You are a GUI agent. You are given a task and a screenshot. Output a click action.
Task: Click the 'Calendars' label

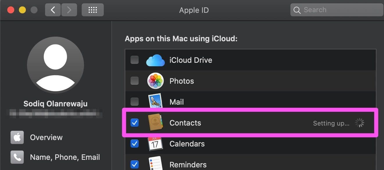pos(187,144)
